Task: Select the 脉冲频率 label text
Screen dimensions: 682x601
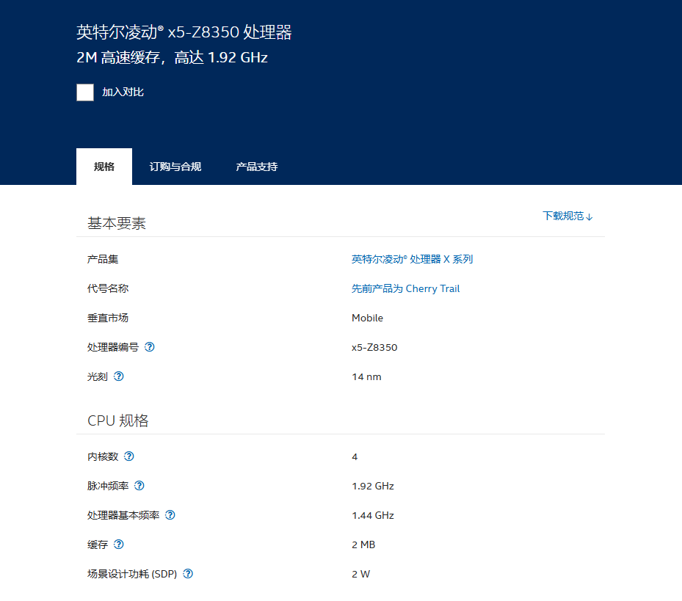Action: click(x=108, y=486)
